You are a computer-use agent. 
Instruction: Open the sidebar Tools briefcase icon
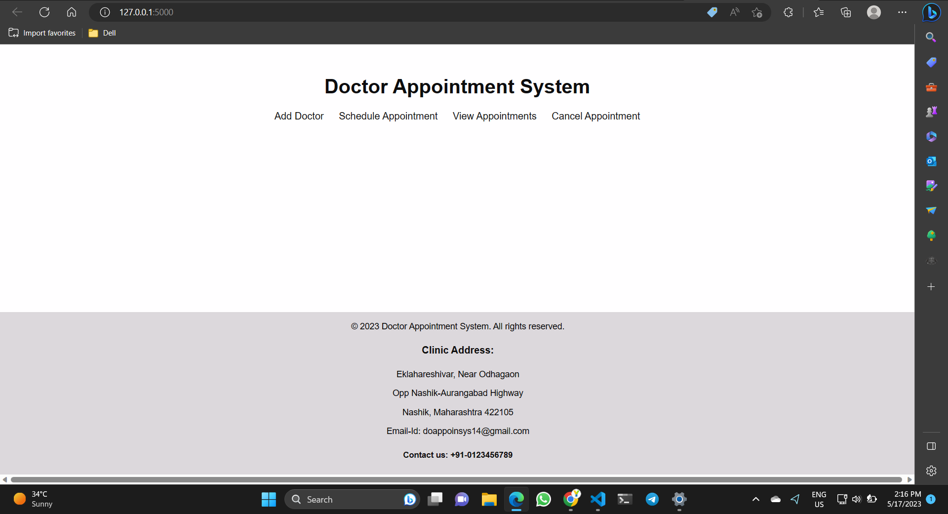pyautogui.click(x=931, y=87)
